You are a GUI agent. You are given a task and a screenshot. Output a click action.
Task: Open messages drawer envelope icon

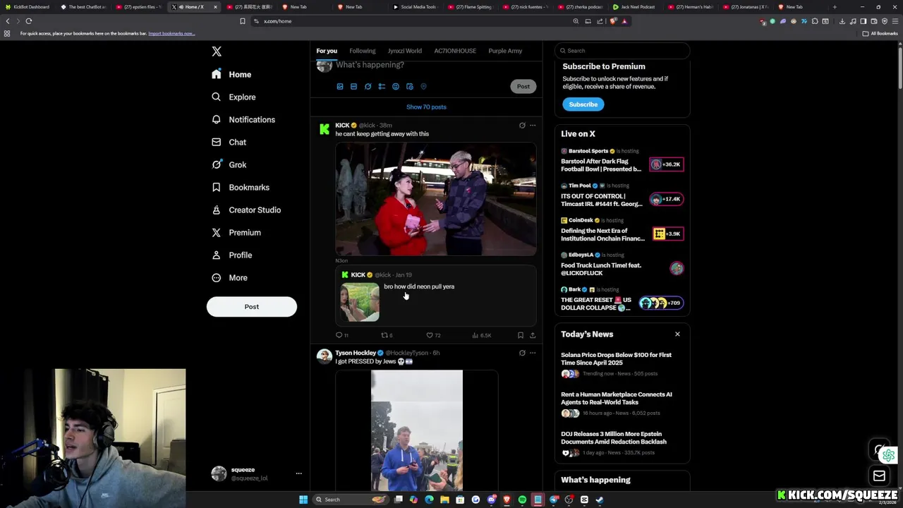click(x=879, y=476)
